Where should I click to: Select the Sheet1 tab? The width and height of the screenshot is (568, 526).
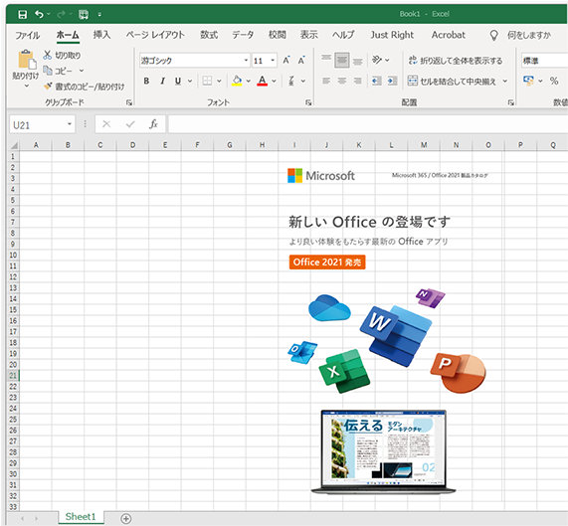coord(81,517)
